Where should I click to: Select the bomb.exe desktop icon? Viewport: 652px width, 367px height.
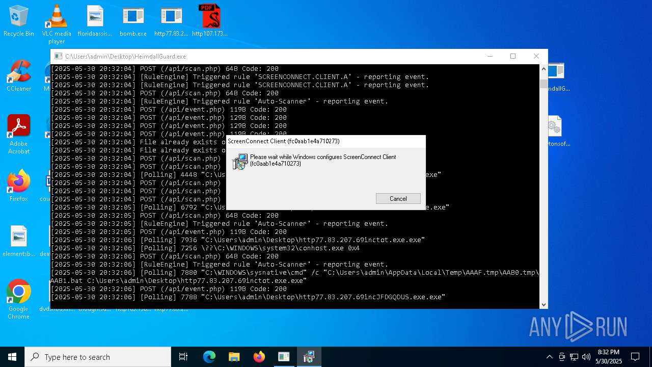click(x=133, y=21)
